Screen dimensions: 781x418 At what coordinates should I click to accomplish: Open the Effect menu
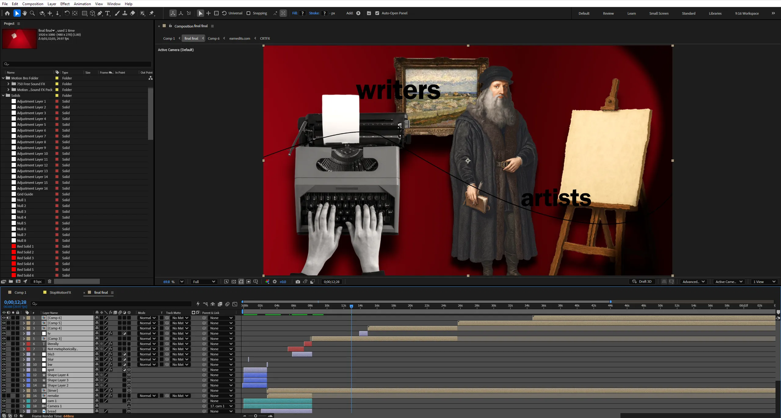point(65,4)
